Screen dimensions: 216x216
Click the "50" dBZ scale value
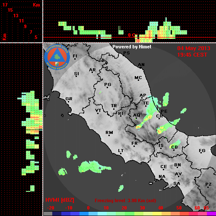179,208
